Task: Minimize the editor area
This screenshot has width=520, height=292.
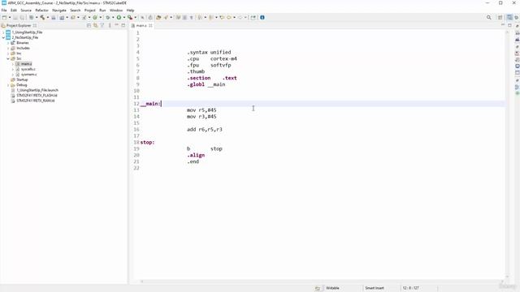Action: 503,25
